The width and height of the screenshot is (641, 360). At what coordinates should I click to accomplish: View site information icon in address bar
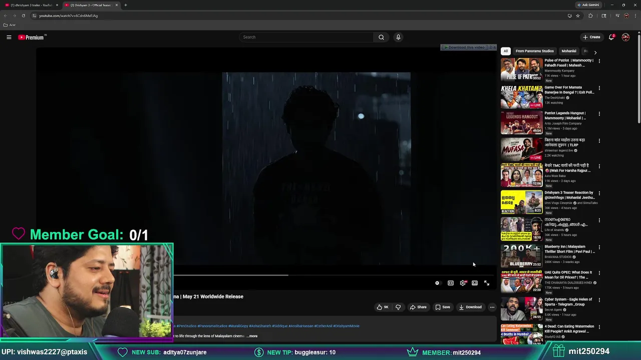click(x=34, y=15)
